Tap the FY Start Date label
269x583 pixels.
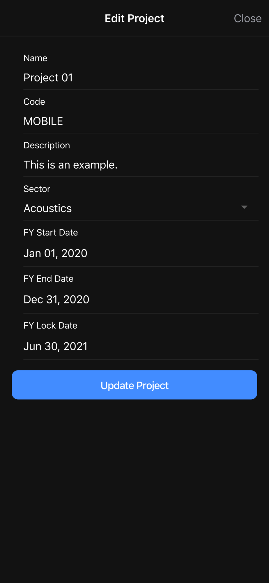(51, 233)
